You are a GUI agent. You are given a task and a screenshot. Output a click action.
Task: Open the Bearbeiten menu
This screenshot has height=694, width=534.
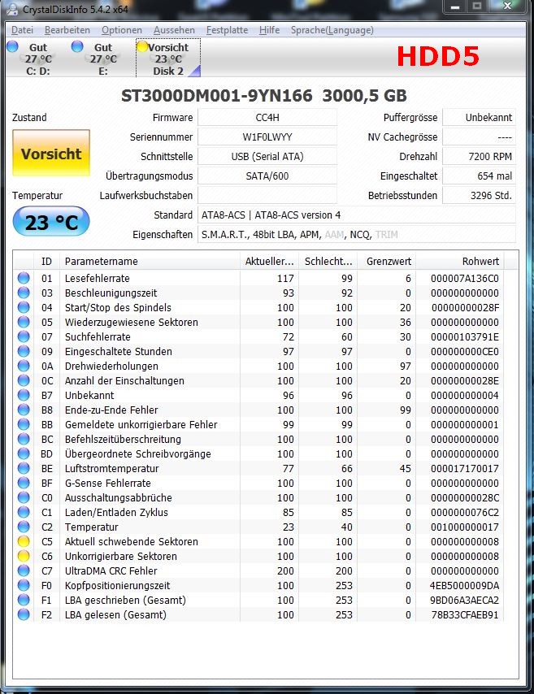click(x=67, y=30)
